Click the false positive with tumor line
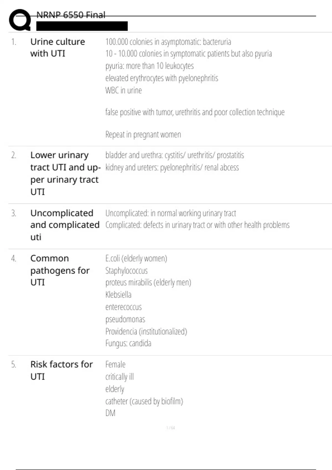The image size is (332, 470). [x=195, y=112]
